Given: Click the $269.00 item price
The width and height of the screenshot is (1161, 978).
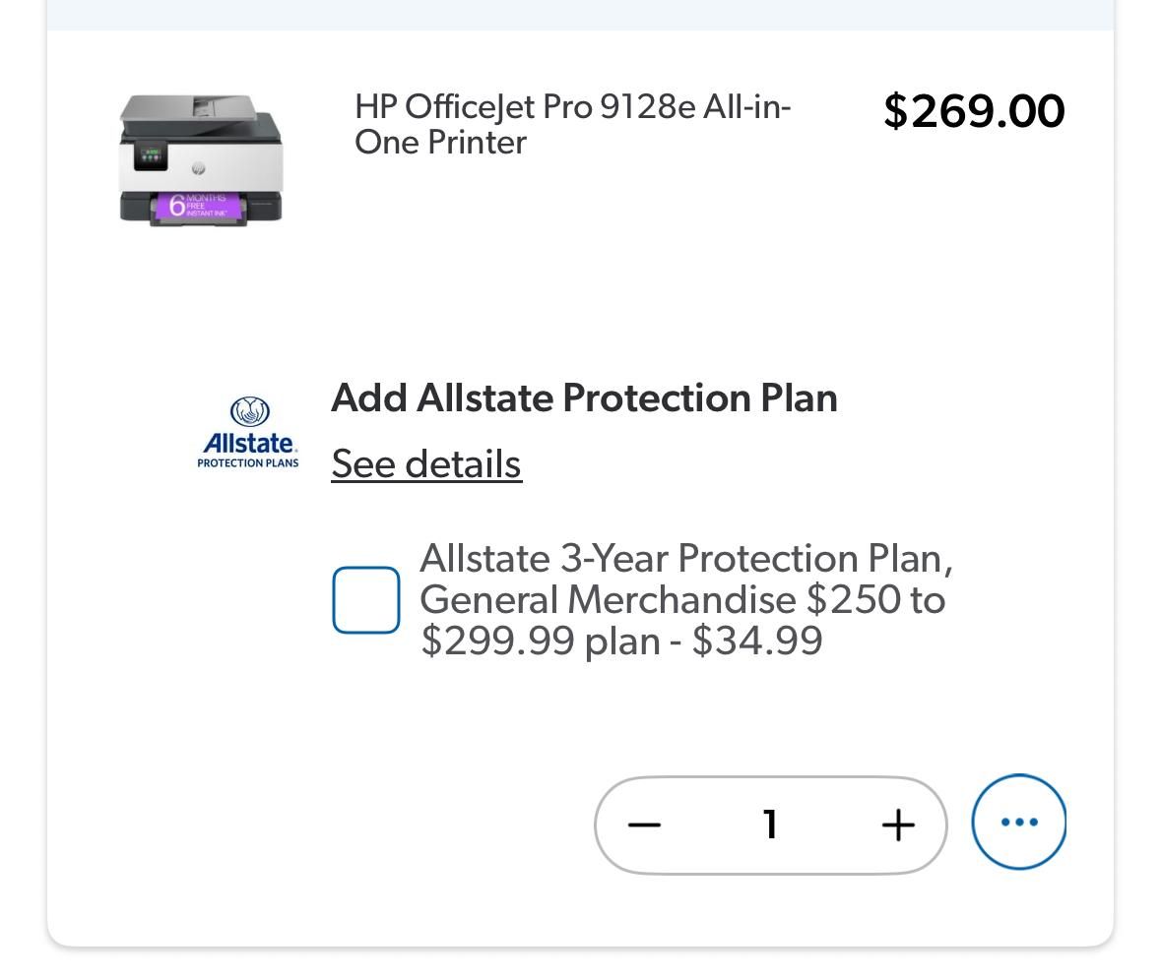Looking at the screenshot, I should pyautogui.click(x=973, y=110).
